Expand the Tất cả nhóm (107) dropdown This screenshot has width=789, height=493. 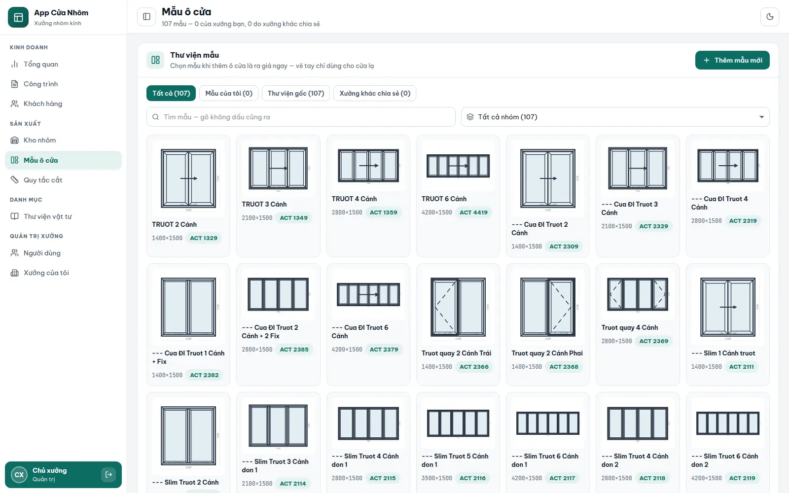tap(615, 117)
